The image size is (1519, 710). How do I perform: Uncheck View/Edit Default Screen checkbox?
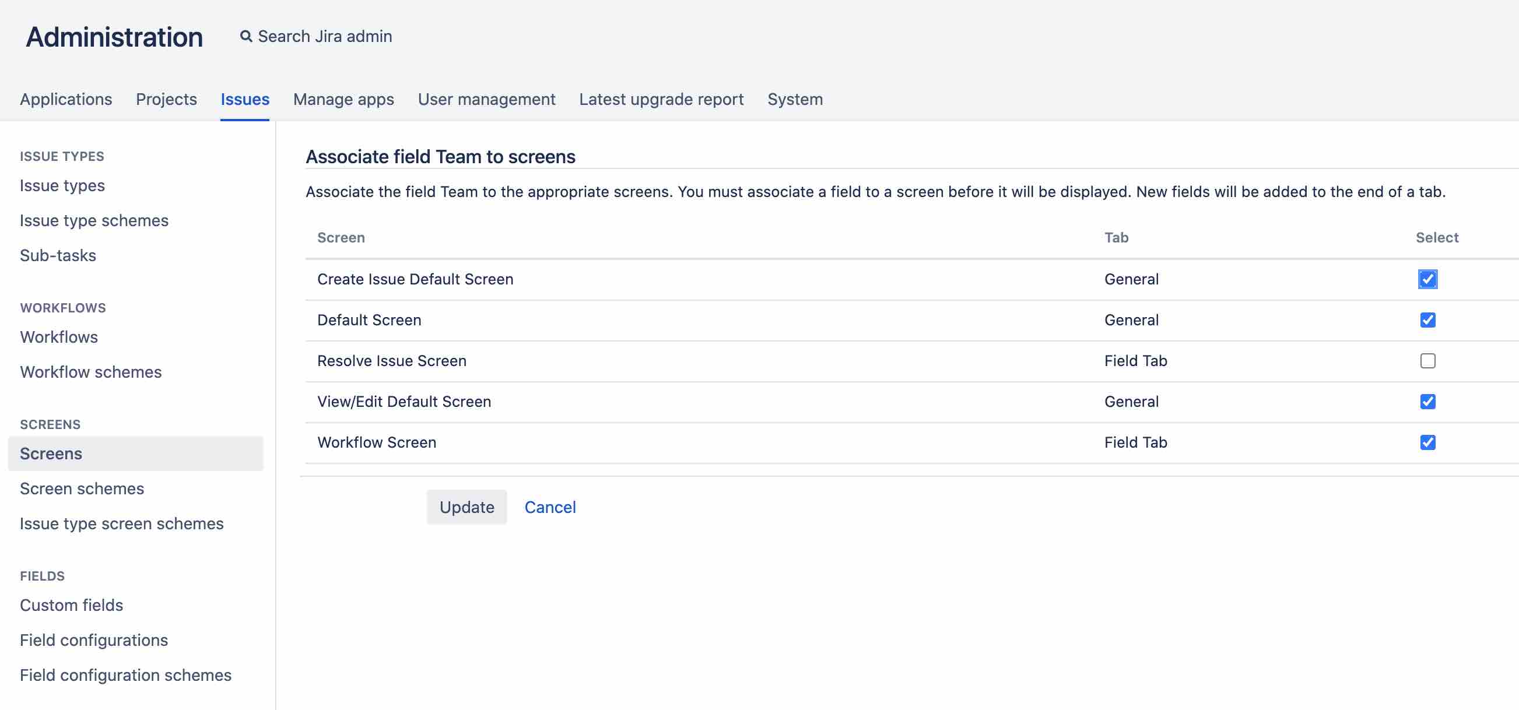1427,401
